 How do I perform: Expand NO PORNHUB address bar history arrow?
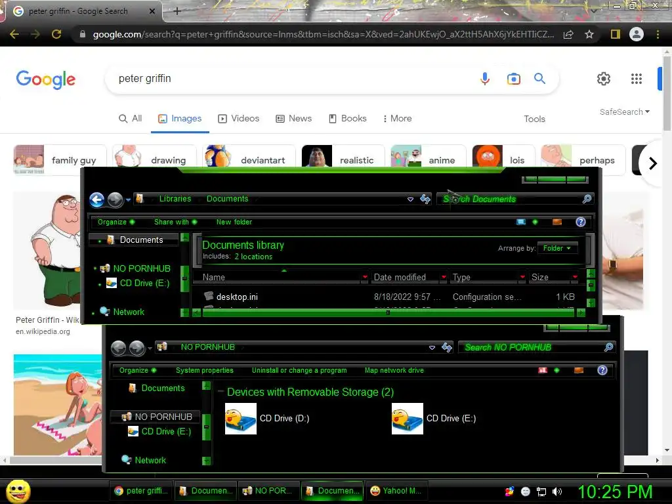[x=432, y=348]
